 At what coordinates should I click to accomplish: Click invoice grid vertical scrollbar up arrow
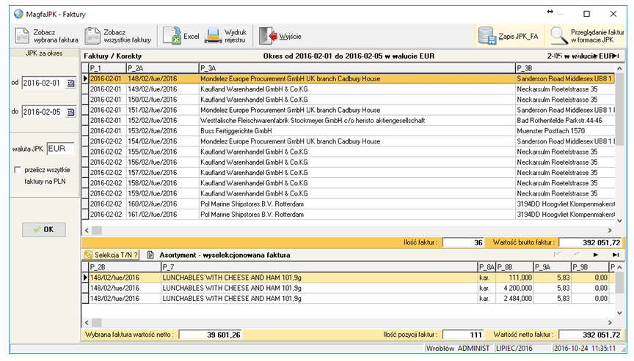click(619, 68)
